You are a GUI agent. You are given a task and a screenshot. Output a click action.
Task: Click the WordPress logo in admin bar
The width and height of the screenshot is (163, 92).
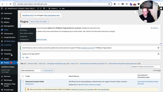pos(2,9)
